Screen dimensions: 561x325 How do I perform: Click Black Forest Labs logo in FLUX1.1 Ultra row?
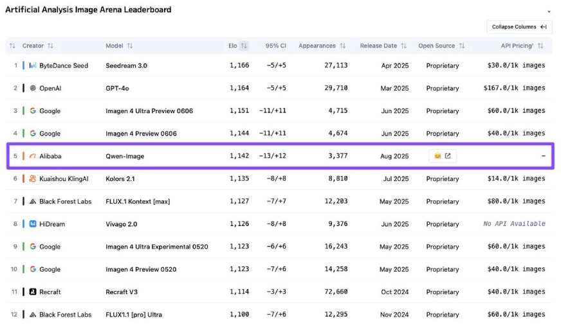click(x=33, y=315)
